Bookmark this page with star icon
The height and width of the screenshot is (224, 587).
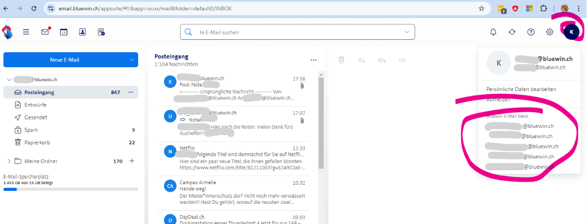[481, 8]
